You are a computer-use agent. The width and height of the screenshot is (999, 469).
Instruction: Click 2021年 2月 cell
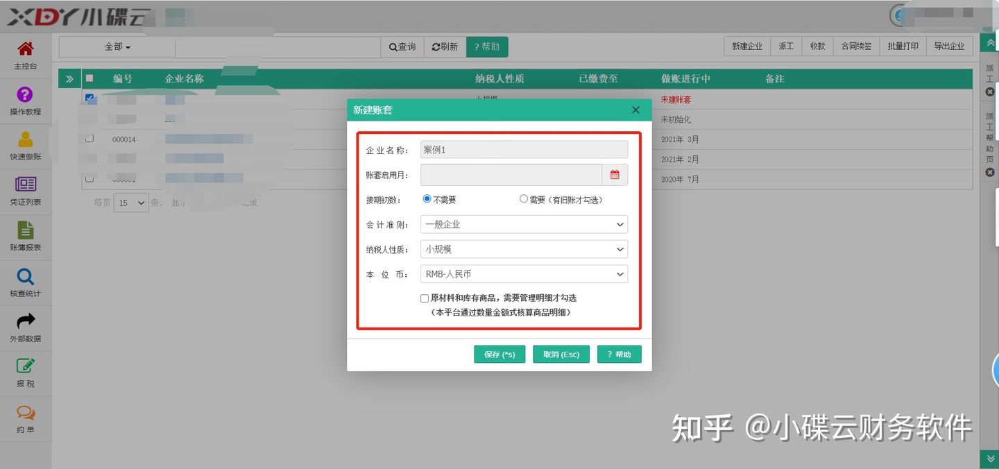(680, 160)
